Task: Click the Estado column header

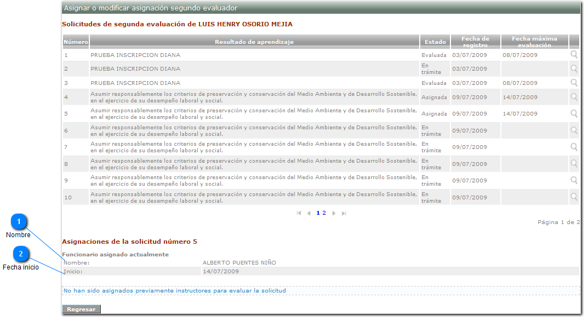Action: (x=435, y=42)
